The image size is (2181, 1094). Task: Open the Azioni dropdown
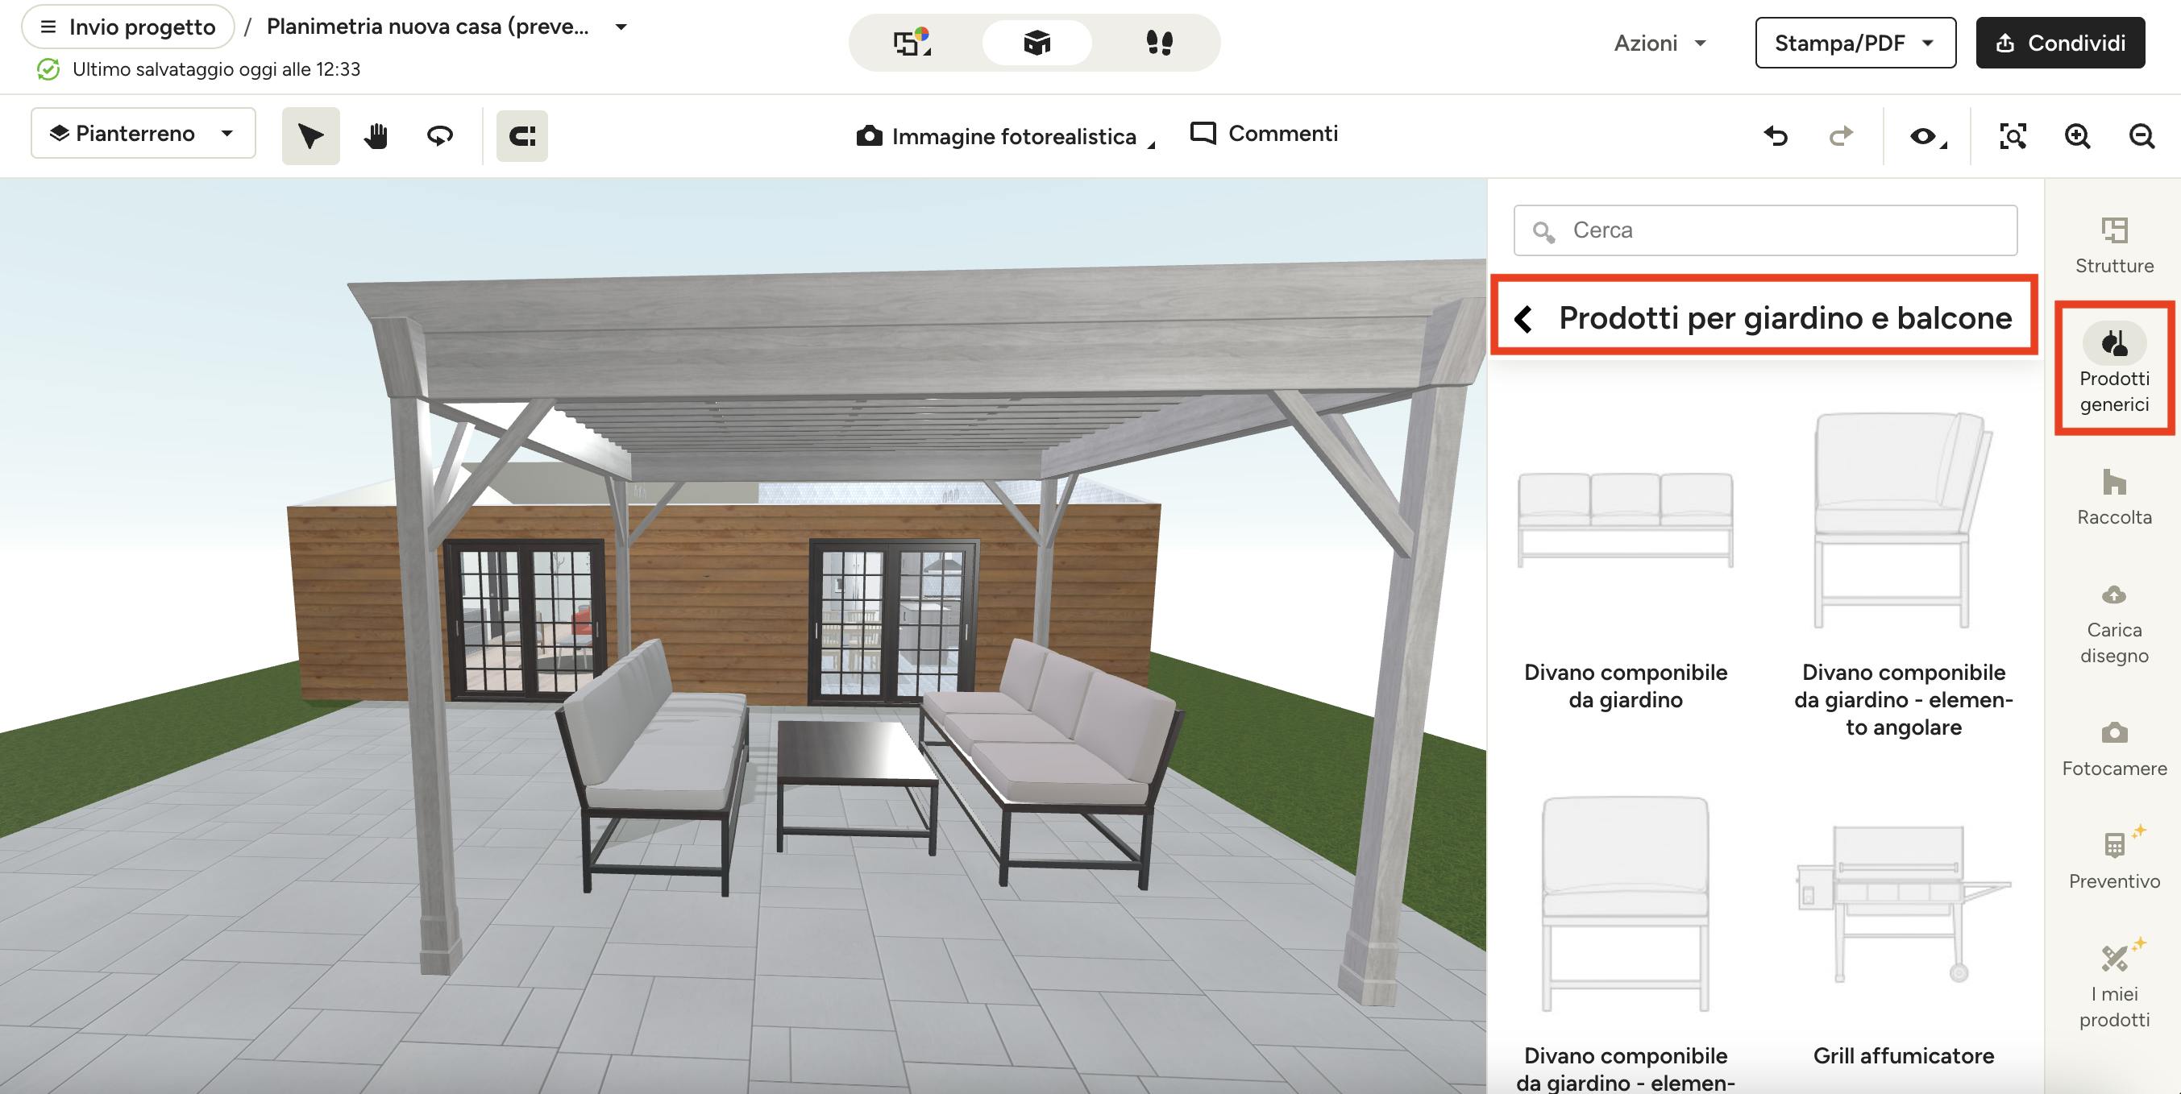coord(1660,44)
